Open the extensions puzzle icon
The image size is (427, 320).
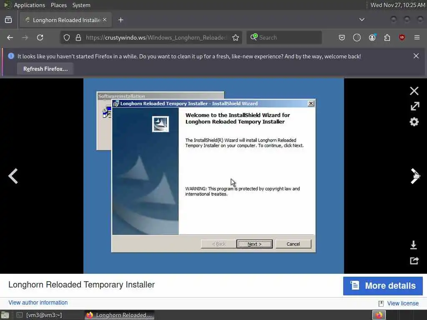click(x=387, y=37)
